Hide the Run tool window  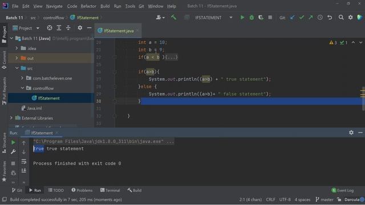[x=360, y=133]
